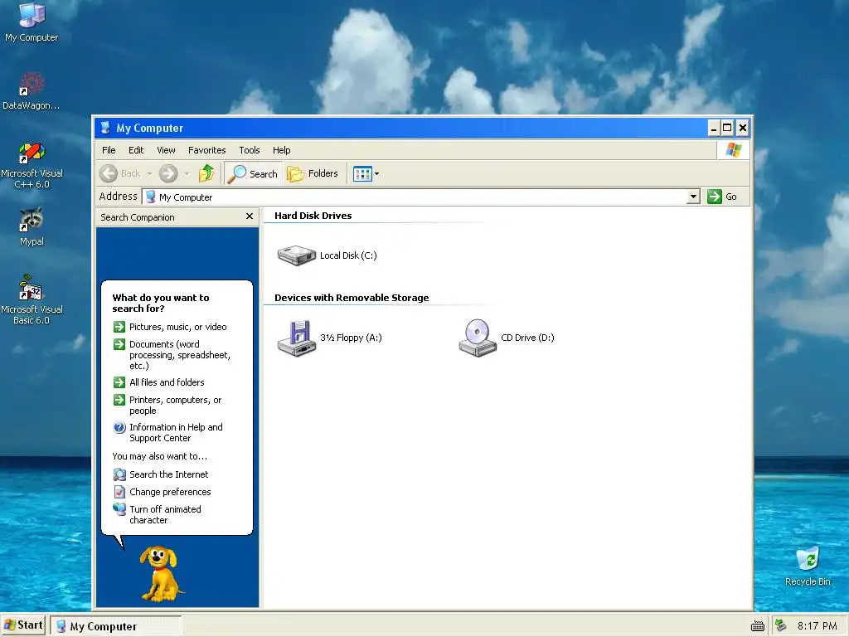Click Turn off animated character
The image size is (849, 637).
coord(165,514)
